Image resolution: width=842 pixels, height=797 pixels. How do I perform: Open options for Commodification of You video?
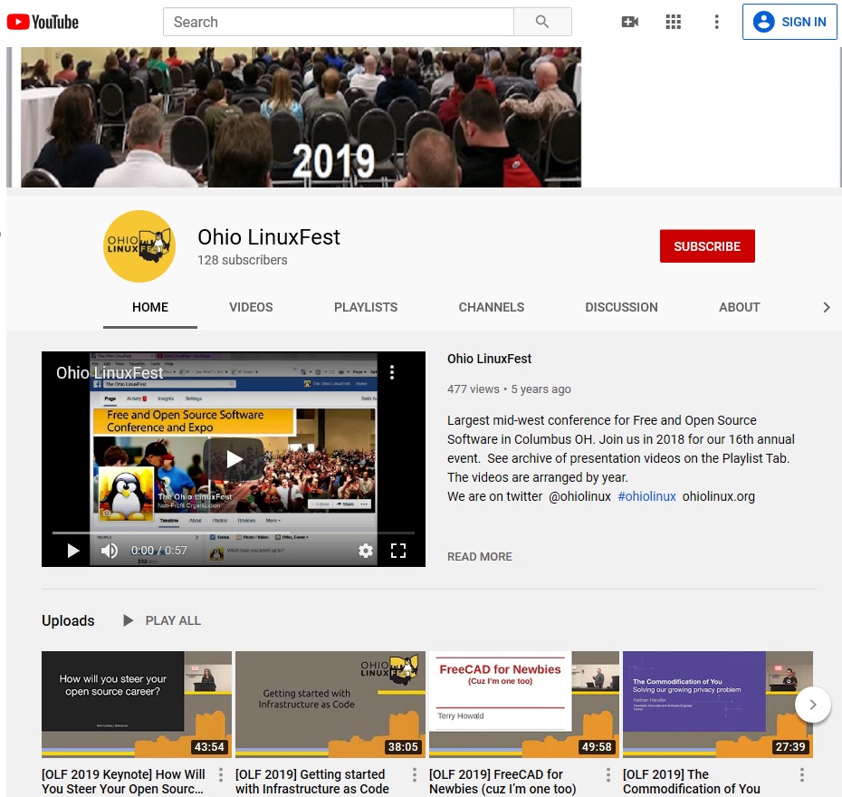802,774
